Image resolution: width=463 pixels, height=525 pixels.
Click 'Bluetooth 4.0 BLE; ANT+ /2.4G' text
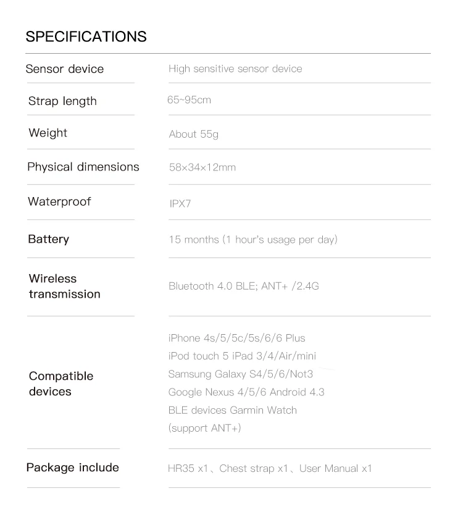pos(244,286)
